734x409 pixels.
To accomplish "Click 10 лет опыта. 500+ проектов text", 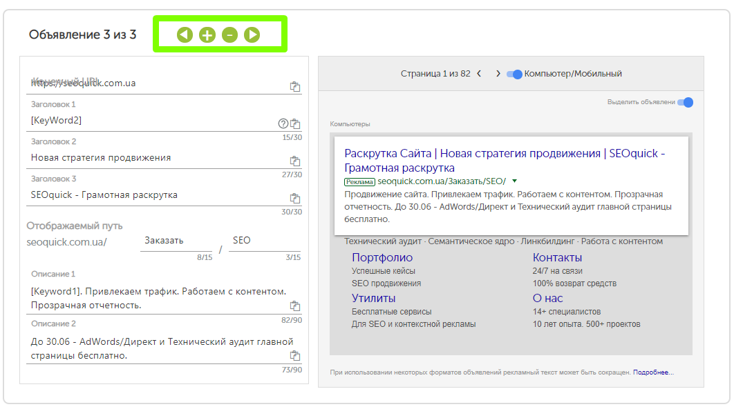I will coord(586,324).
